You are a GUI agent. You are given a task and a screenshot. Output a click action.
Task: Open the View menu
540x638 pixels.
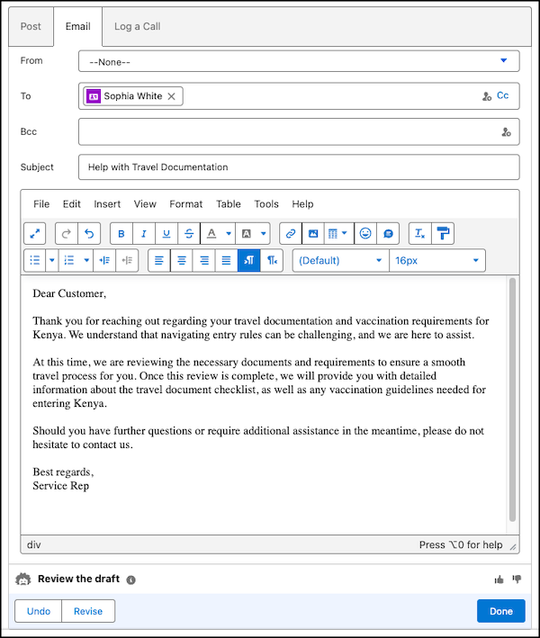click(x=145, y=204)
